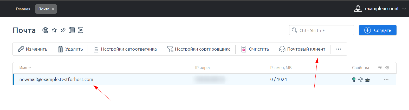The image size is (409, 110).
Task: Open toolbar overflow three-dots menu
Action: tap(338, 49)
